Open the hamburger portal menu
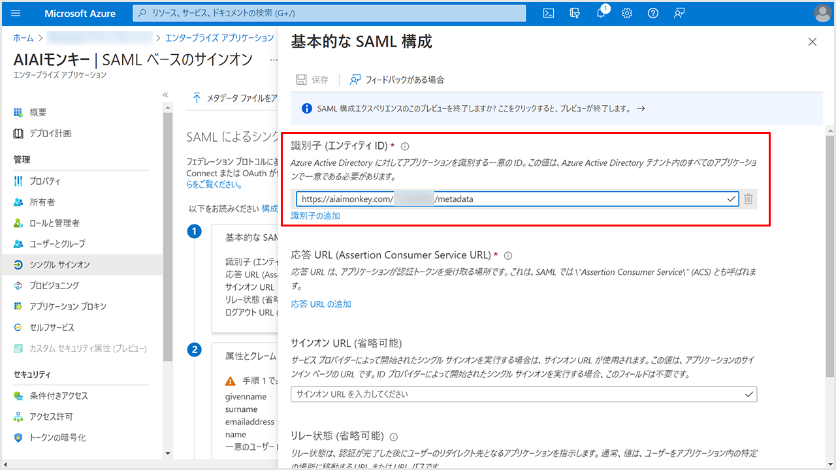Screen dimensions: 836x470 click(x=16, y=13)
